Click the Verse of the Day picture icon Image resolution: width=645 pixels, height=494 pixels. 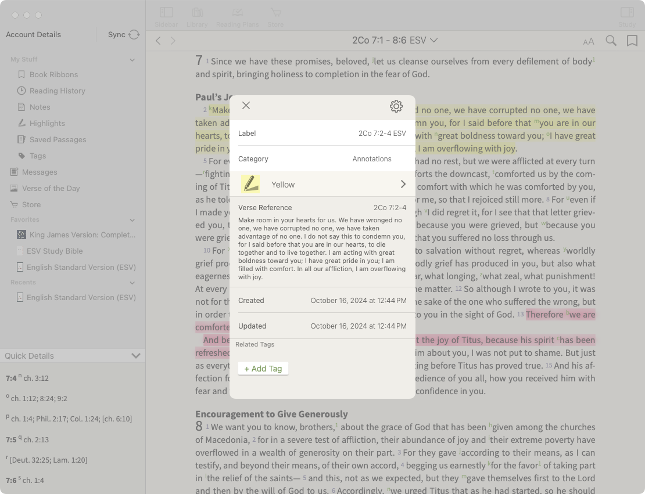[14, 188]
